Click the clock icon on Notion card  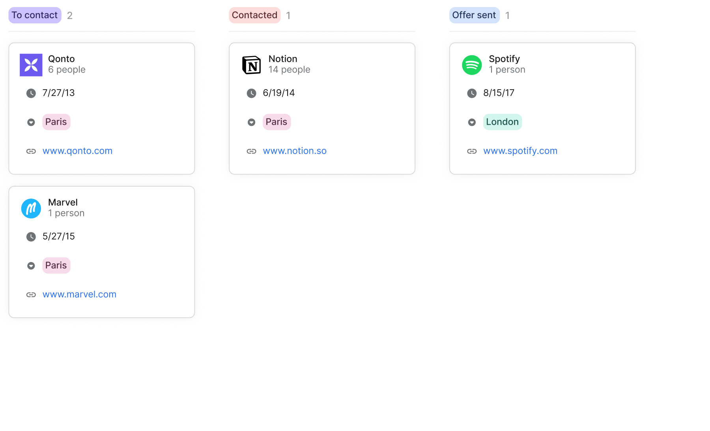252,93
